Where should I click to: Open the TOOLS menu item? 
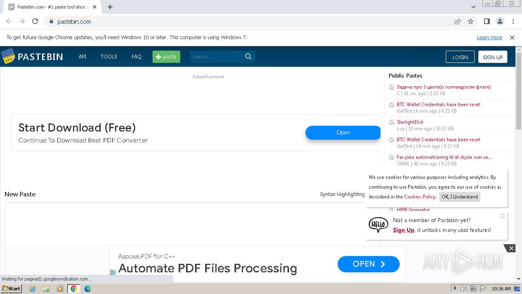[109, 57]
